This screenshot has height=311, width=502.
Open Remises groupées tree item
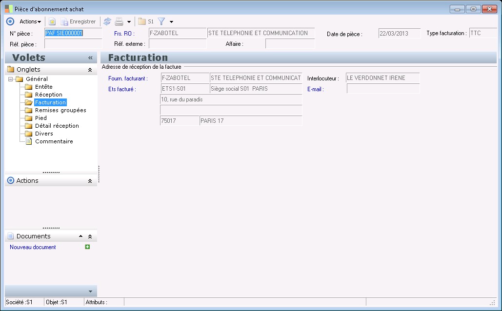pyautogui.click(x=60, y=110)
